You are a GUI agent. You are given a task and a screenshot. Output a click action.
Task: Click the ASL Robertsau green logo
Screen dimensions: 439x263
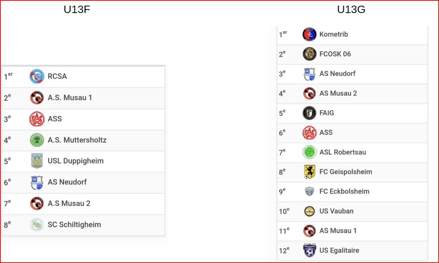(x=309, y=152)
